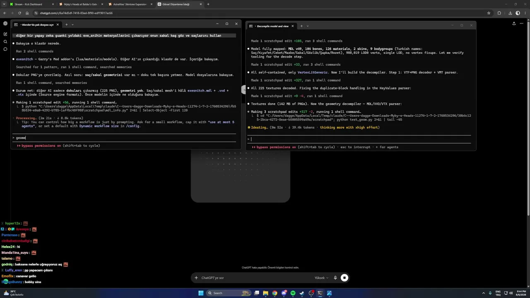Click the VertexLitGeneric text in right terminal

(x=313, y=72)
